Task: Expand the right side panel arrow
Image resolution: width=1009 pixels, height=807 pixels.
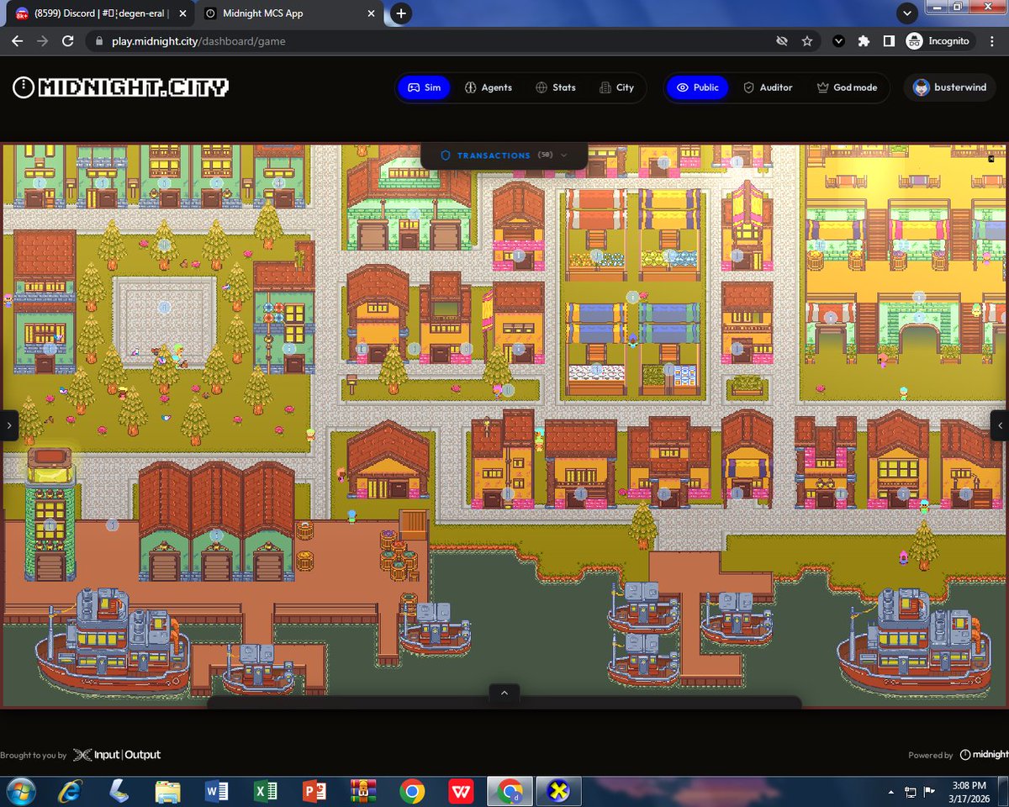Action: click(1000, 425)
